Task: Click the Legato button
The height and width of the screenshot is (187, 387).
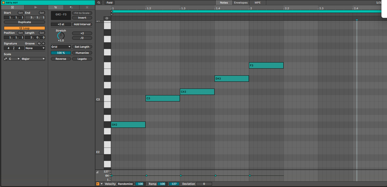Action: point(82,59)
